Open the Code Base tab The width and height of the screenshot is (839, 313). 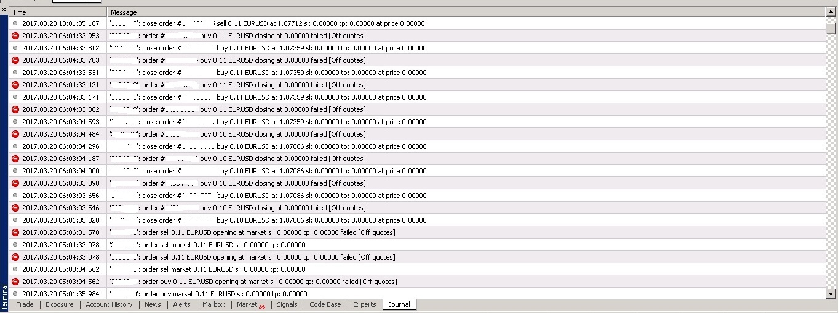325,304
